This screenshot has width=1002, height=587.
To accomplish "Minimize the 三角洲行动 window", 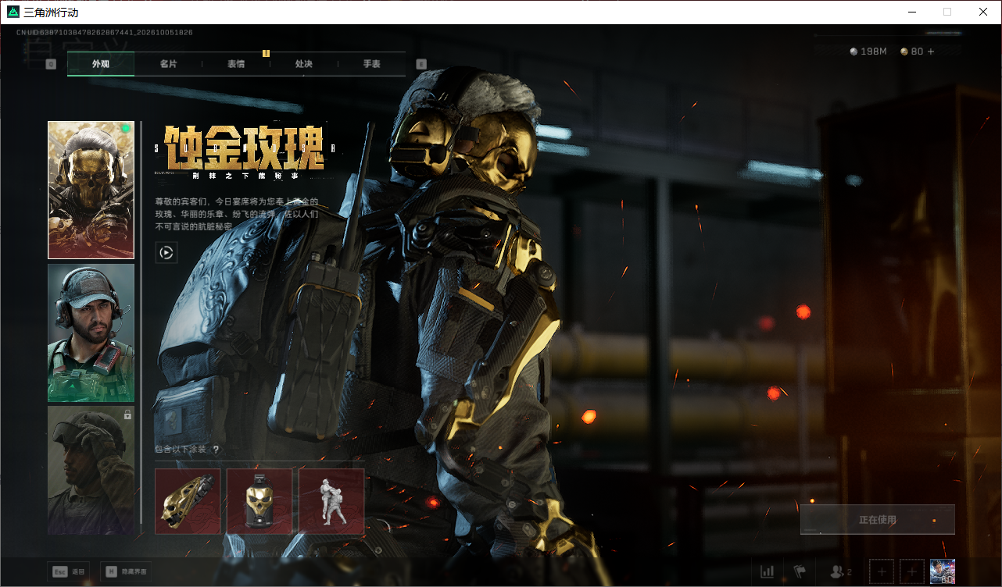I will click(911, 12).
